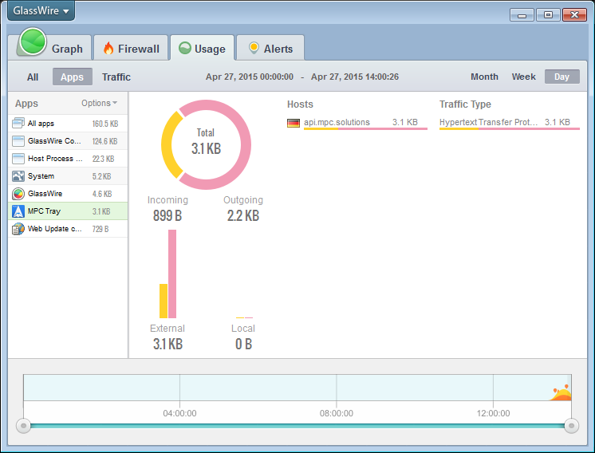Click the All apps stacked windows icon
Viewport: 595px width, 453px height.
click(18, 124)
